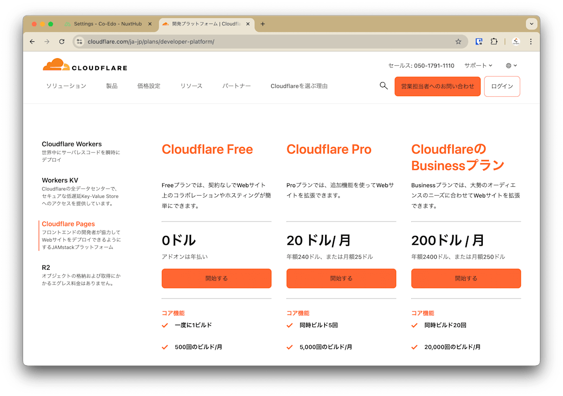
Task: Open the Cloudflareを選ぶ理由 menu
Action: click(x=299, y=86)
